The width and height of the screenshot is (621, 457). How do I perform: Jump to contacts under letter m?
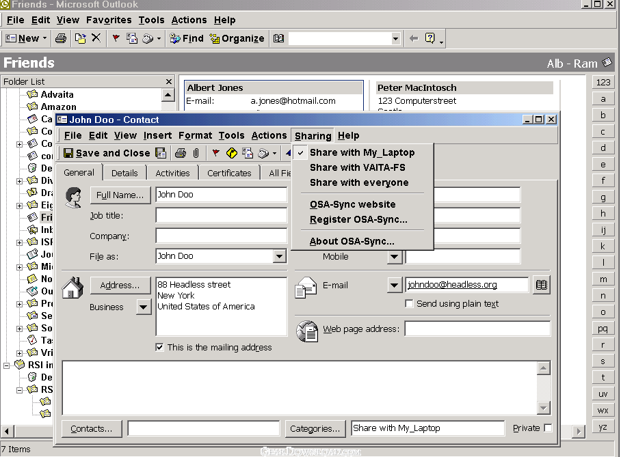point(603,279)
